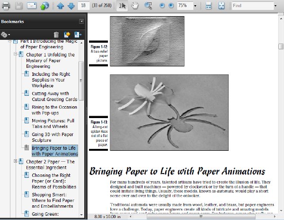284x220 pixels.
Task: Open the zoom level dropdown arrow
Action: pyautogui.click(x=195, y=6)
